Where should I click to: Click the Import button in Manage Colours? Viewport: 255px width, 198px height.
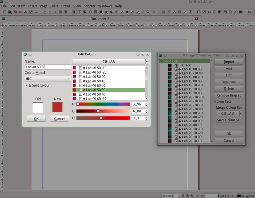coord(228,62)
